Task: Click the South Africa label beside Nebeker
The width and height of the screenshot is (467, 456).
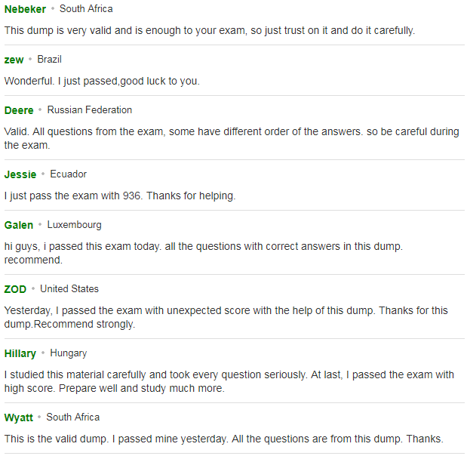Action: [86, 9]
